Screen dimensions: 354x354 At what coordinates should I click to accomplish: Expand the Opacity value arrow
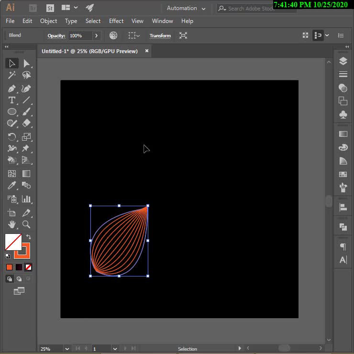point(97,35)
